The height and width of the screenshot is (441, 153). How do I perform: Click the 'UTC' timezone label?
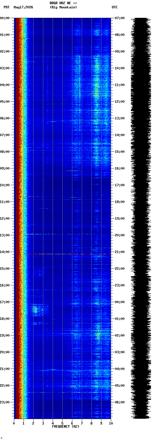[x=115, y=7]
